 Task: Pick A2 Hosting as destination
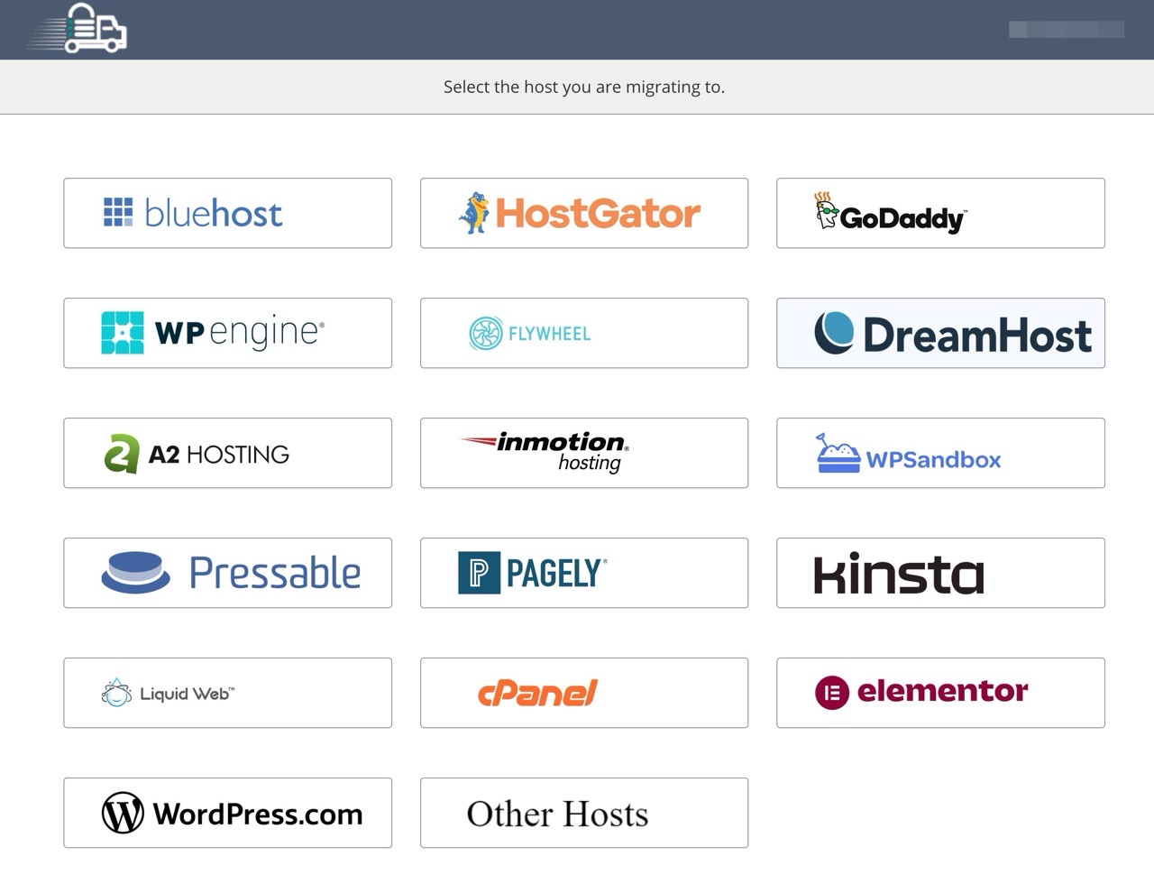coord(227,453)
